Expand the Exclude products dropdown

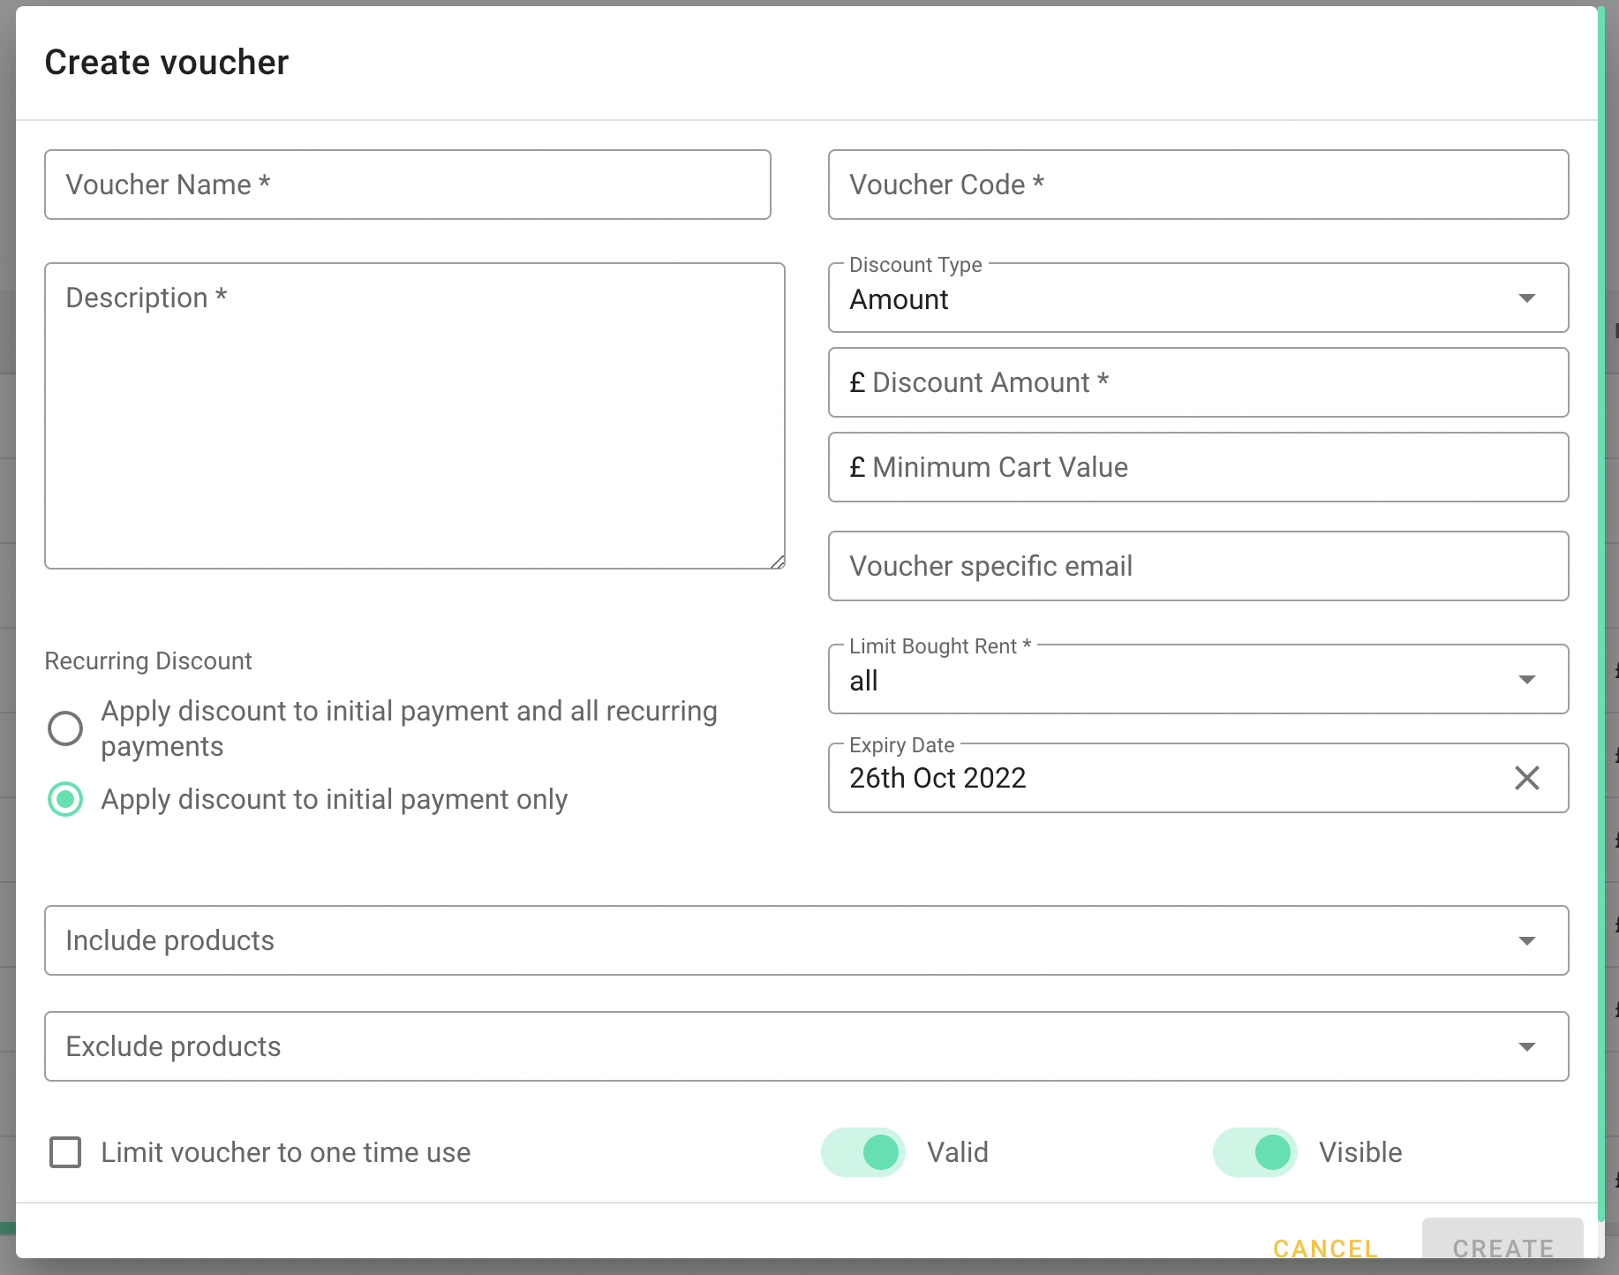(805, 1046)
